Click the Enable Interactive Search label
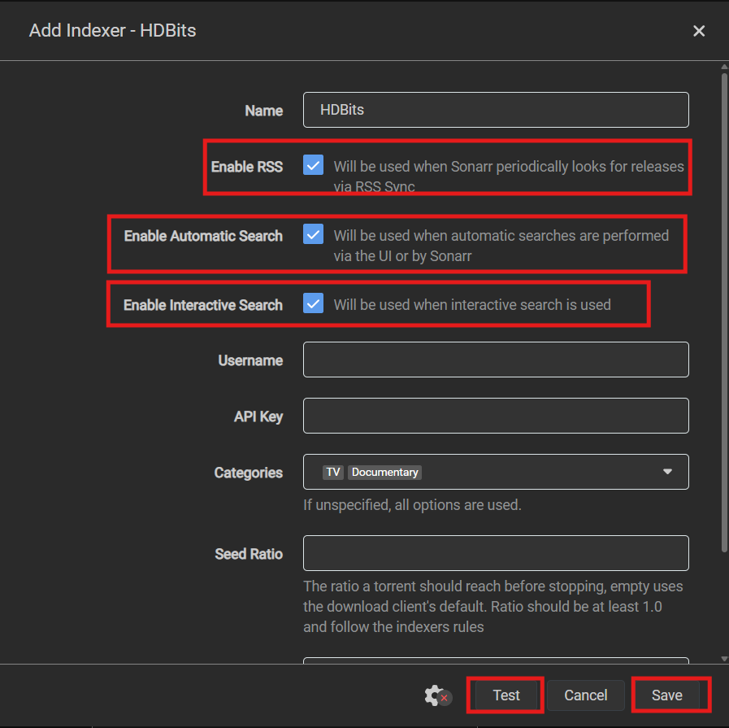 tap(203, 305)
